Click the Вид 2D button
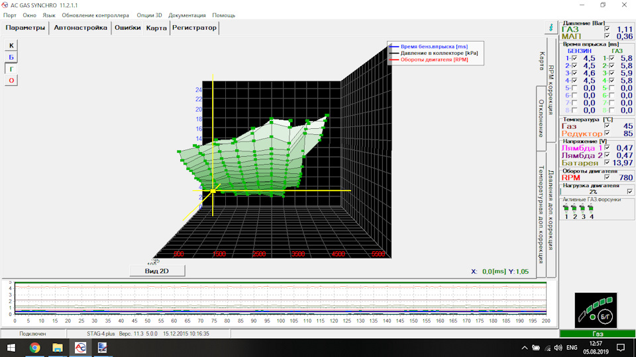This screenshot has height=357, width=636. (157, 271)
